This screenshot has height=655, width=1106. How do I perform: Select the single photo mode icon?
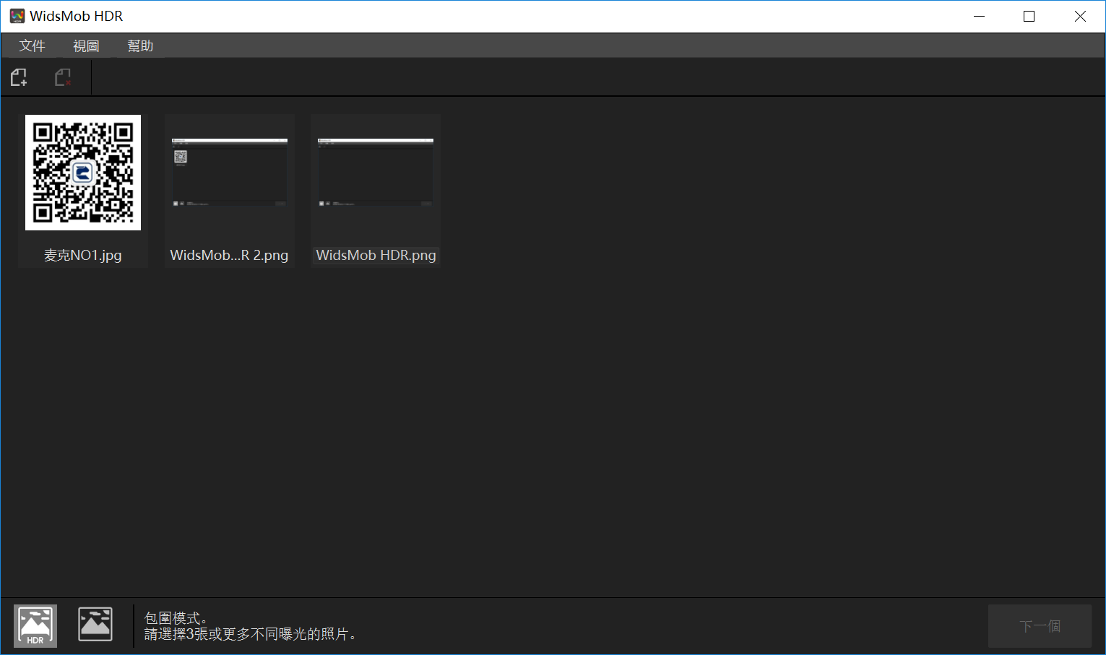click(x=95, y=625)
